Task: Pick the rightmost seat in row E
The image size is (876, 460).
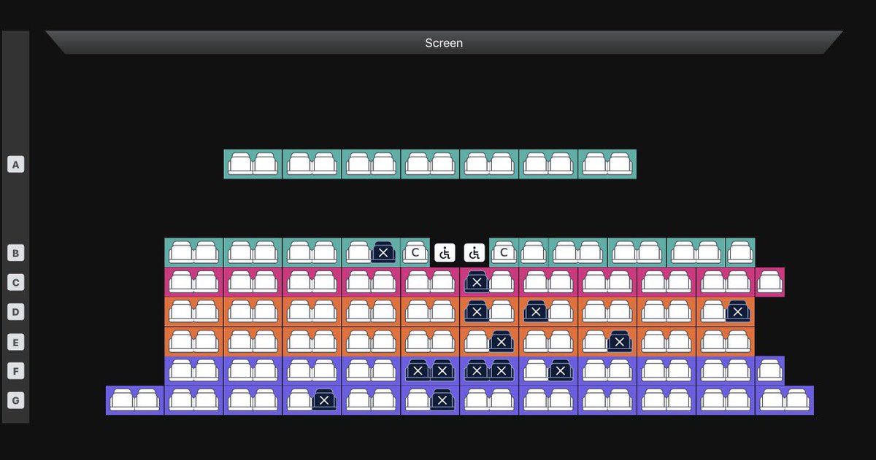Action: click(x=738, y=341)
